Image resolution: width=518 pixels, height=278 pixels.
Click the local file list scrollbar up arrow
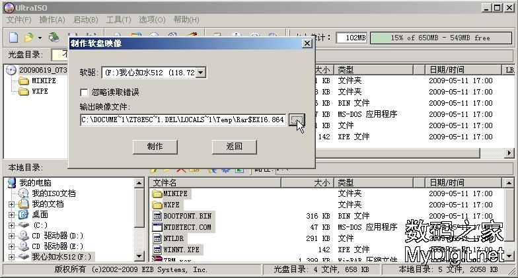[509, 182]
